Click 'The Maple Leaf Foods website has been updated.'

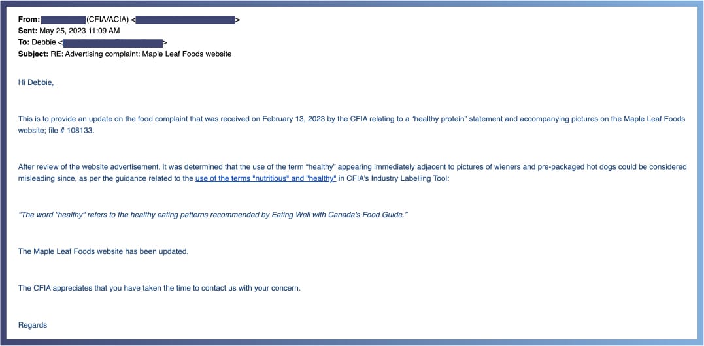[x=103, y=251]
